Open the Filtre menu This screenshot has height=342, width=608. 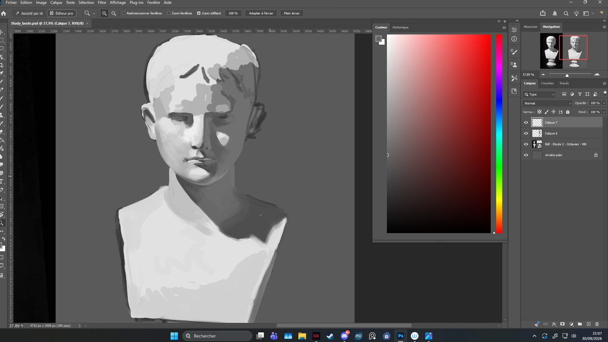(x=102, y=3)
